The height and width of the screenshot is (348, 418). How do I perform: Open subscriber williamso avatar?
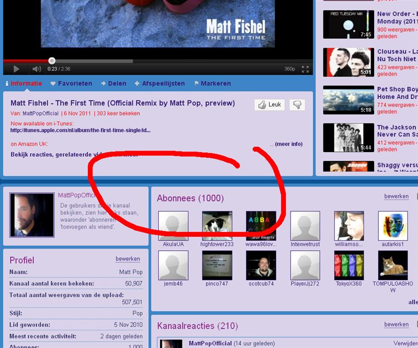point(349,226)
